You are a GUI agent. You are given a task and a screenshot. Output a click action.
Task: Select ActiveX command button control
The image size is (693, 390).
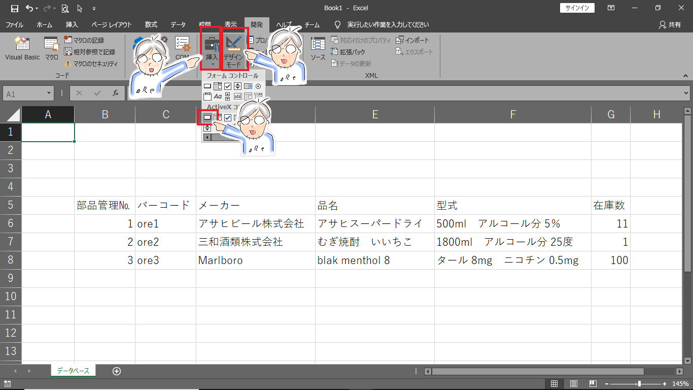click(207, 117)
